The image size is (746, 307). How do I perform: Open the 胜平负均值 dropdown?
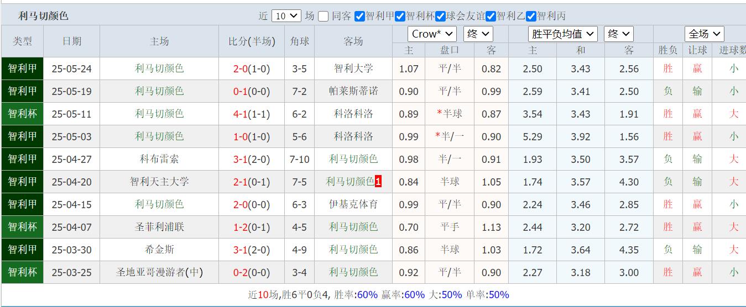pyautogui.click(x=562, y=34)
